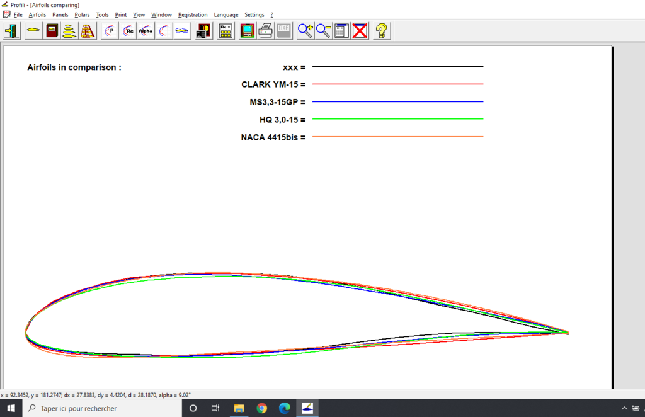The width and height of the screenshot is (645, 417).
Task: Open the airfoil library book icon
Action: coord(52,30)
